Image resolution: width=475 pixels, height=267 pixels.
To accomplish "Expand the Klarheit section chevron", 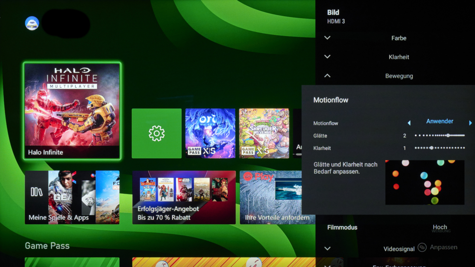I will (x=327, y=57).
